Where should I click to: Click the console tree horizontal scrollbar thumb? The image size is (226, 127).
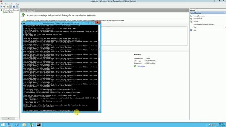coord(8,119)
